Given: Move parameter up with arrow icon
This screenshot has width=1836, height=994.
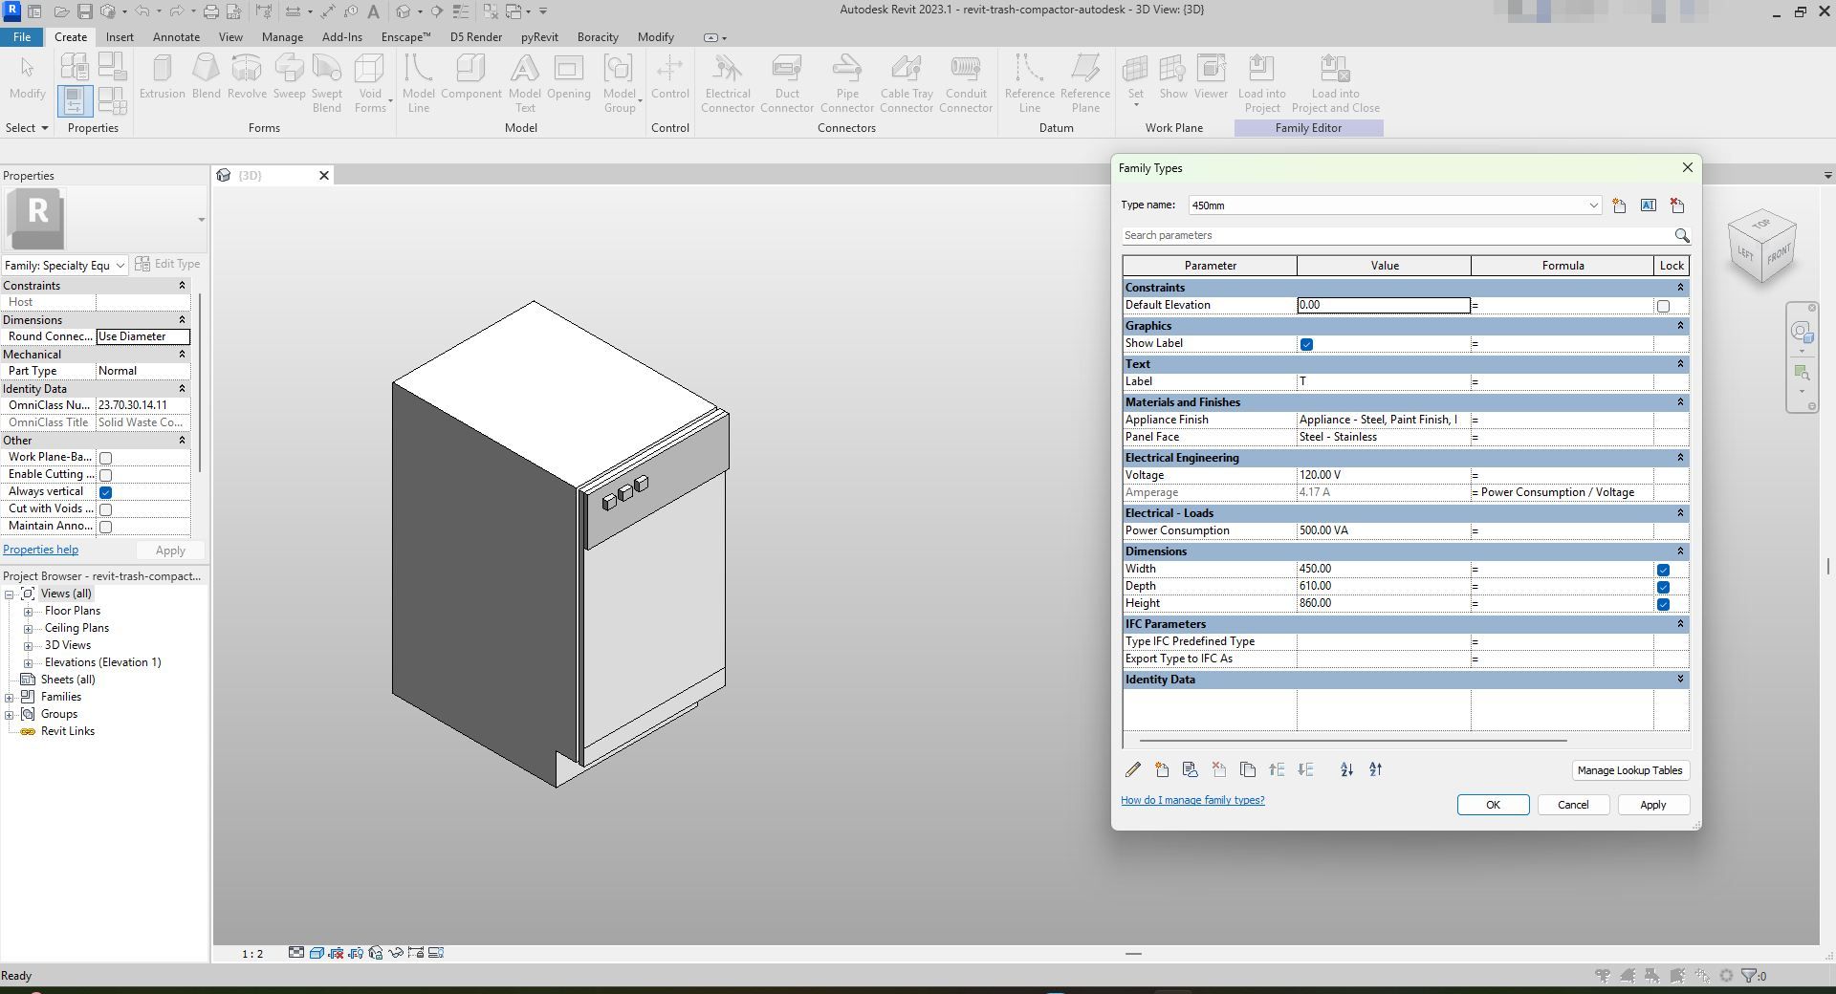Looking at the screenshot, I should [x=1277, y=769].
